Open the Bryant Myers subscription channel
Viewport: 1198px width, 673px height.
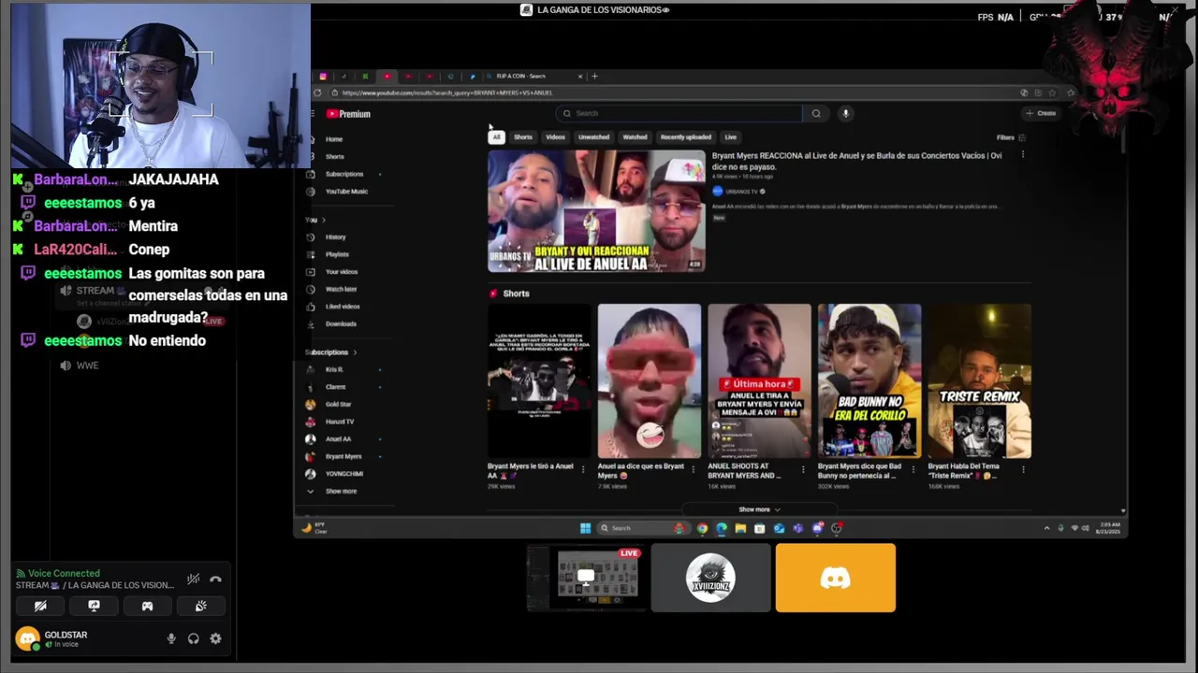[342, 456]
